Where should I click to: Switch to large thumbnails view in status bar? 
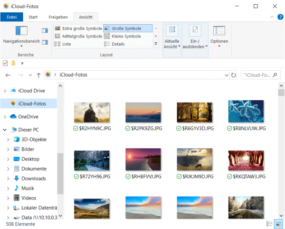click(x=279, y=224)
